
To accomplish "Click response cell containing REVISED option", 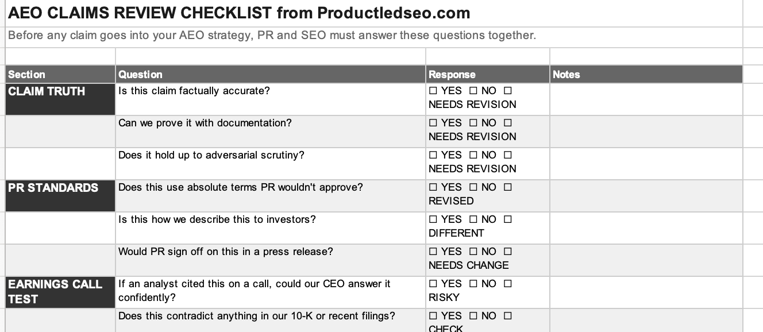I will 488,195.
